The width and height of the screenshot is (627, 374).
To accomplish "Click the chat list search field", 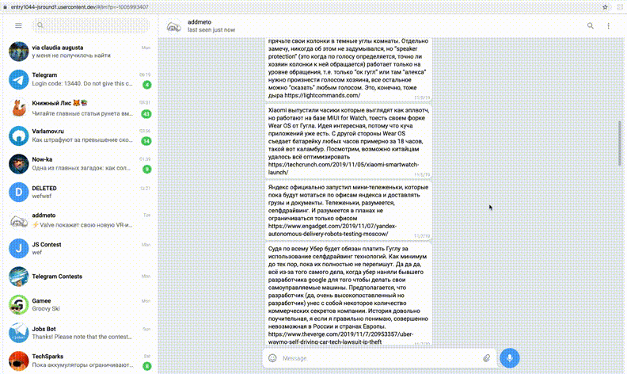I will (91, 25).
